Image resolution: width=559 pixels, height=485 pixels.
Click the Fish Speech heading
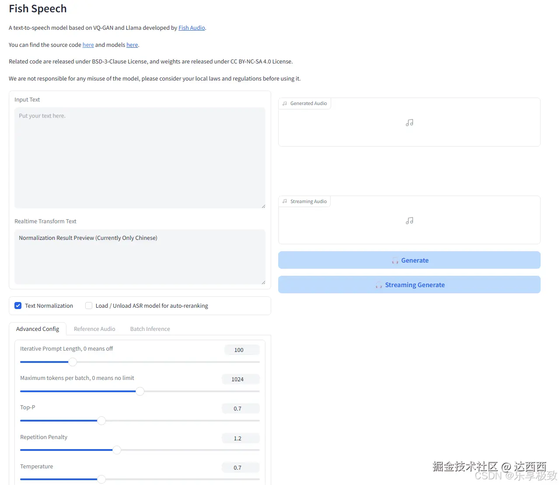(x=38, y=9)
